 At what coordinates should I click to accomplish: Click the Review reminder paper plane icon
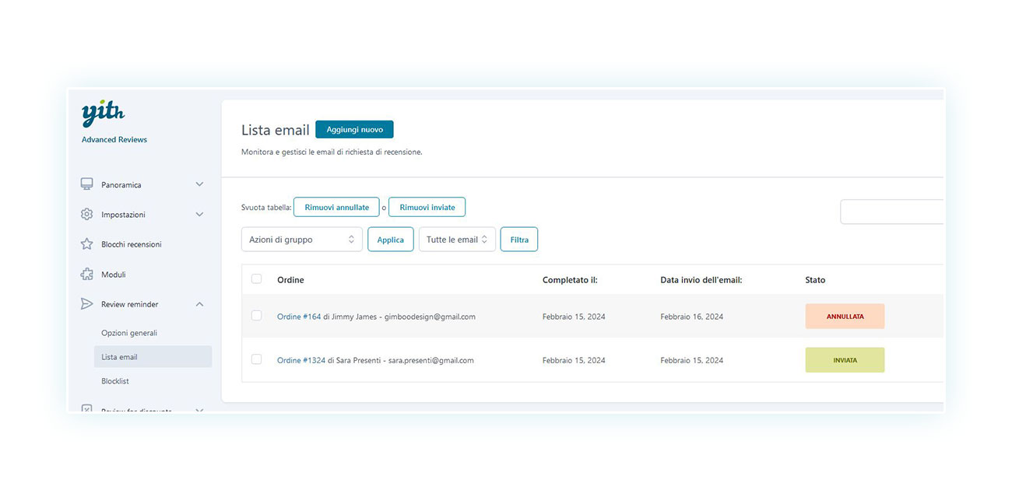pyautogui.click(x=87, y=304)
